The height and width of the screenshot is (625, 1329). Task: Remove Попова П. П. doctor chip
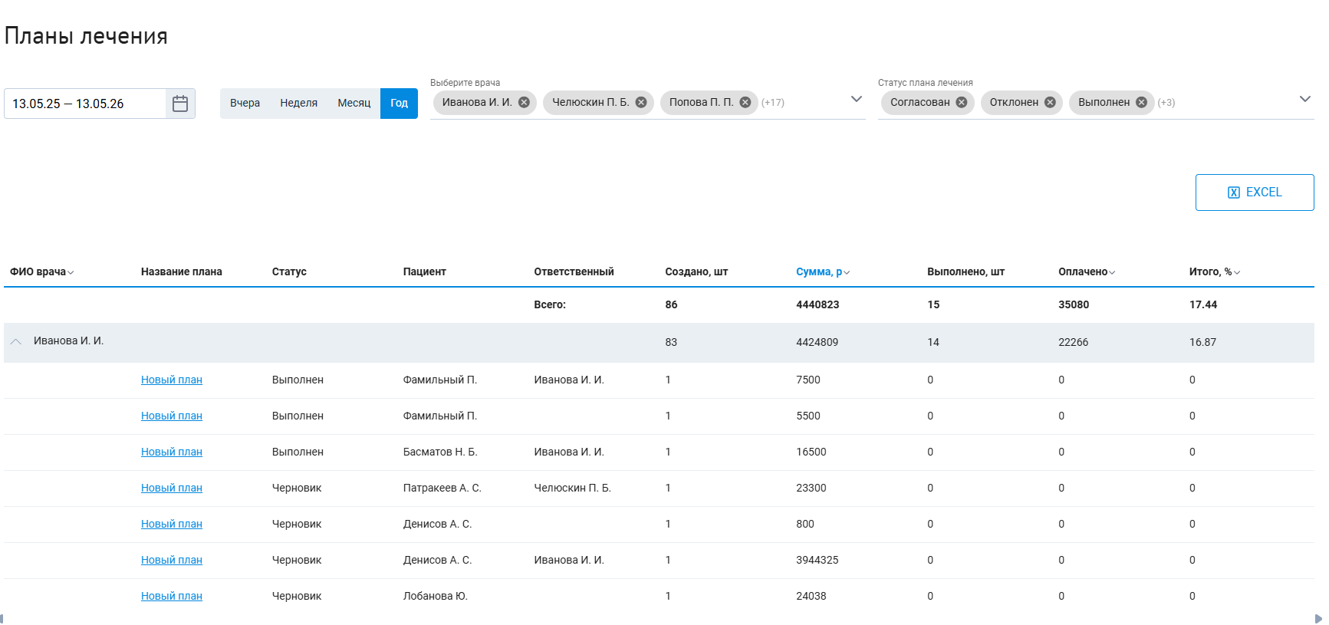(745, 102)
